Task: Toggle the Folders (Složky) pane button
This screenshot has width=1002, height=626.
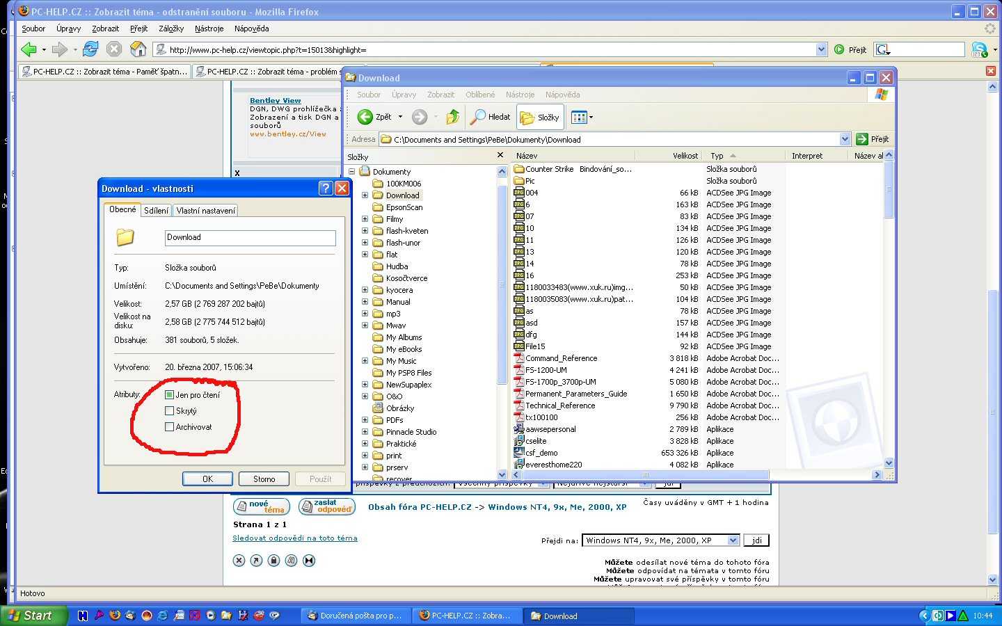Action: [539, 117]
